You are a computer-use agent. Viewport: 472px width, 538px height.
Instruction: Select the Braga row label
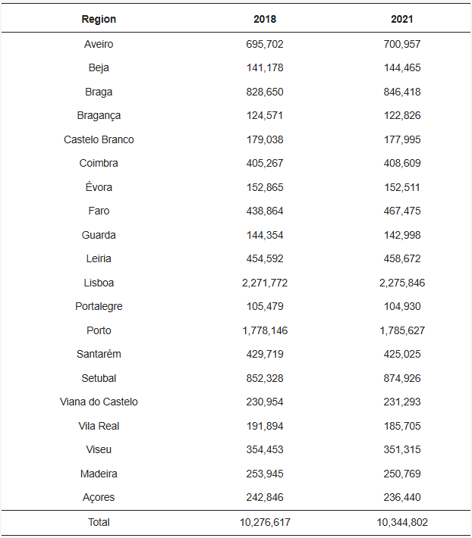(x=99, y=92)
